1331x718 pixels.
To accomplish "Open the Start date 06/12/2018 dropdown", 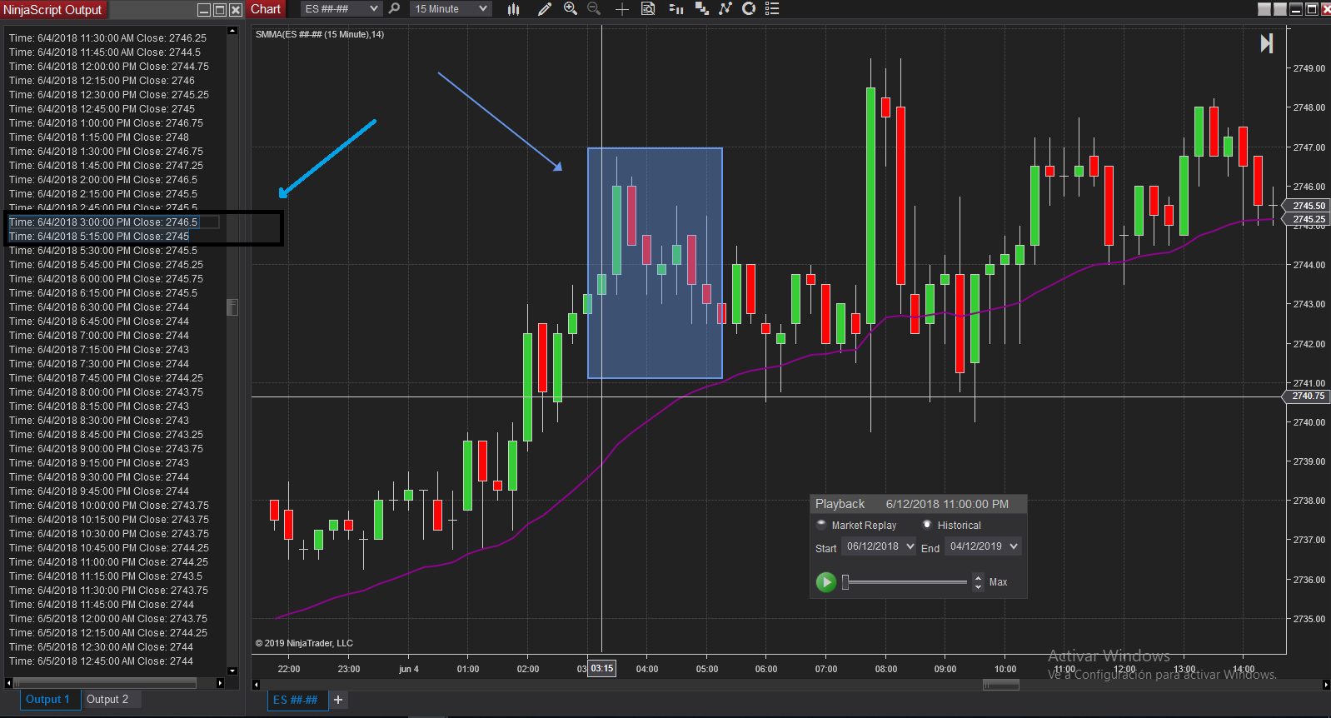I will click(880, 546).
